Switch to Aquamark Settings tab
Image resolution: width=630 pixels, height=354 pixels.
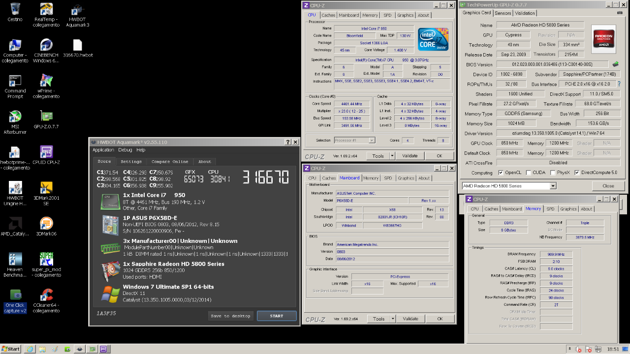click(131, 161)
